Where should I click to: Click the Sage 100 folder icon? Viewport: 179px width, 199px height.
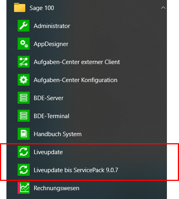click(x=20, y=8)
